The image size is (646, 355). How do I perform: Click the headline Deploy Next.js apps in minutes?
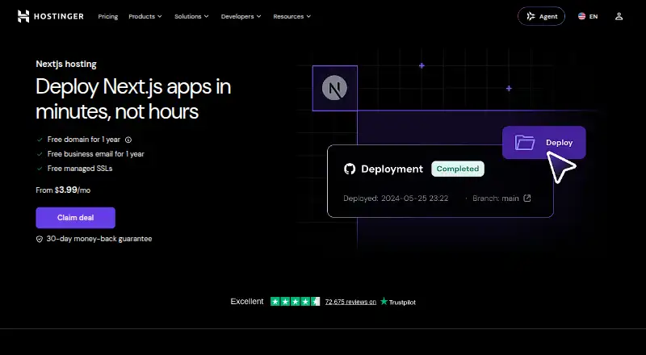point(133,99)
